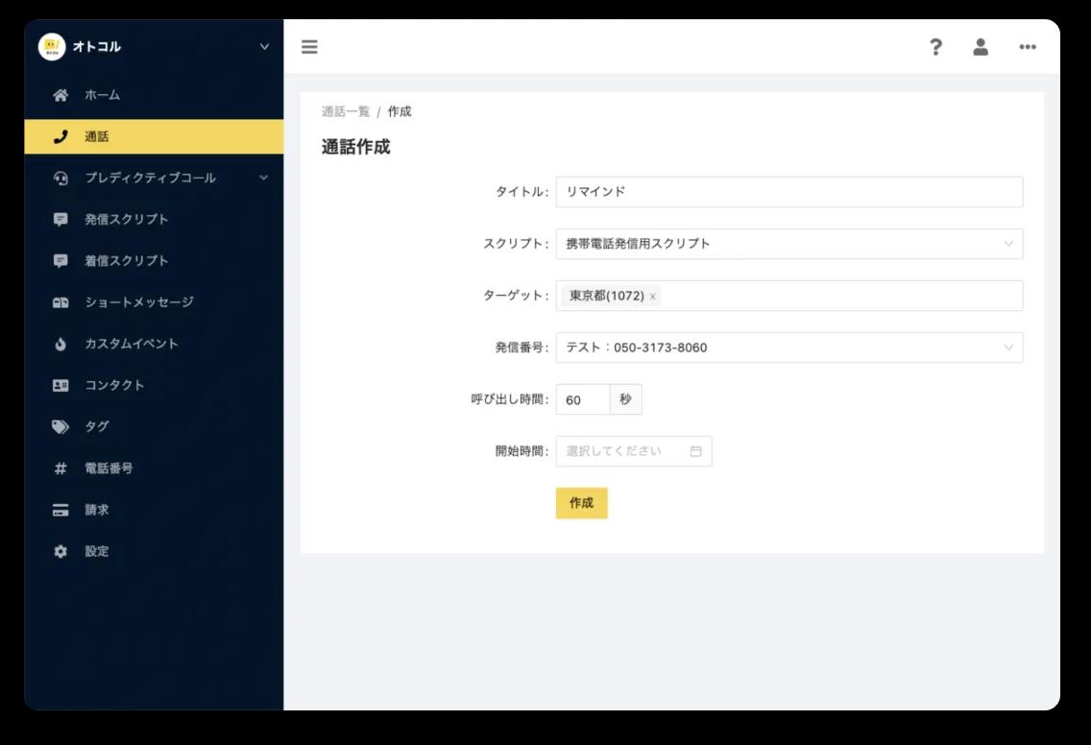1091x745 pixels.
Task: Open the ホーム page via sidebar icon
Action: [x=58, y=95]
